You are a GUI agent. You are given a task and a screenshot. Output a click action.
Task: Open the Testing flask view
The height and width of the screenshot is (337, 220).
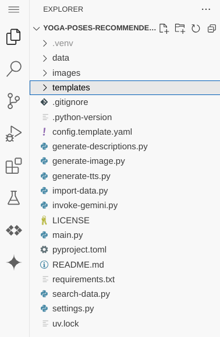click(x=14, y=198)
